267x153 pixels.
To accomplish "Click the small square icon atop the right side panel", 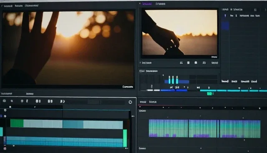I will pos(255,10).
